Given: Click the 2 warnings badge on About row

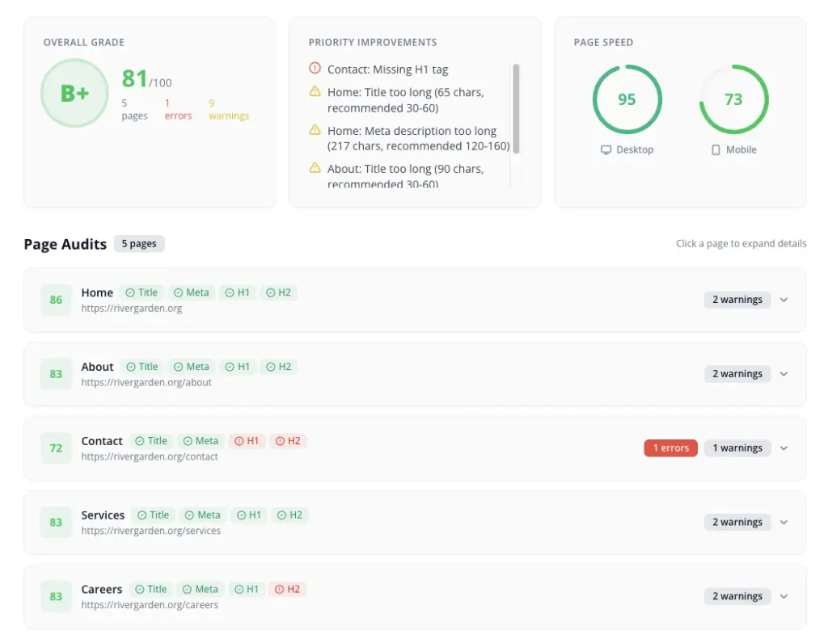Looking at the screenshot, I should [737, 374].
